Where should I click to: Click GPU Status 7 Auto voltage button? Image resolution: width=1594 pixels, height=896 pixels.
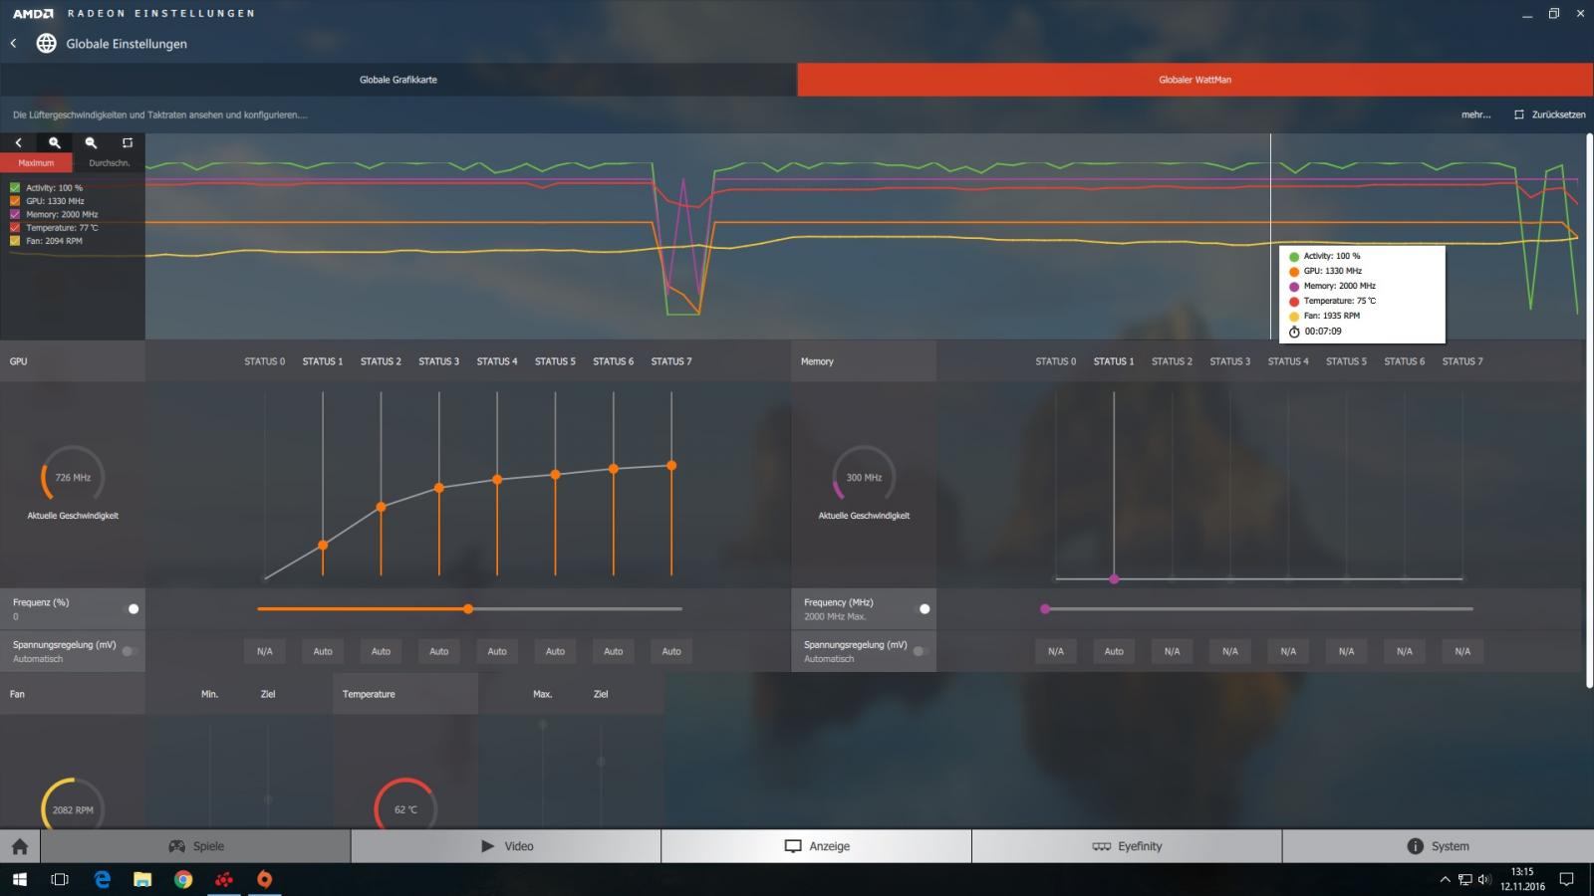pos(671,651)
